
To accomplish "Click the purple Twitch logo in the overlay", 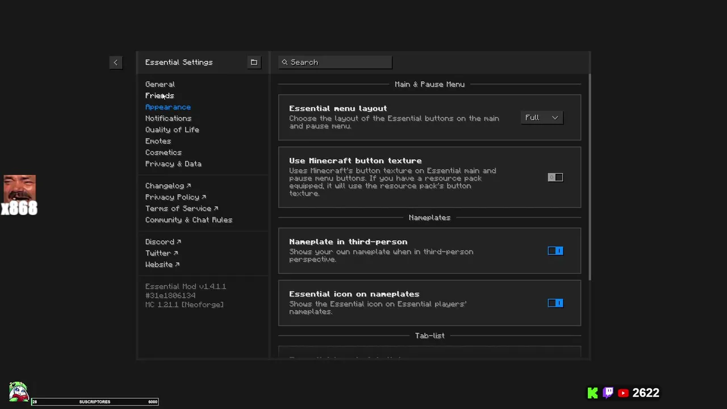I will pos(608,393).
